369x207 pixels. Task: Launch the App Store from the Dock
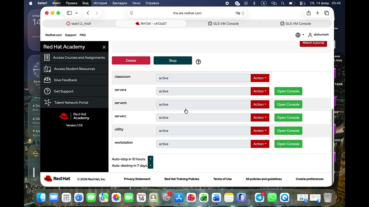pyautogui.click(x=179, y=198)
